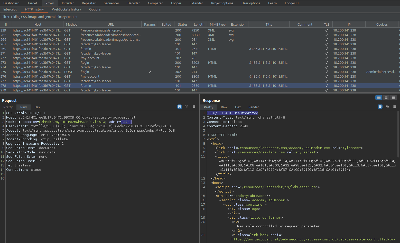400x243 pixels.
Task: Show Request in Pretty view
Action: [8, 107]
